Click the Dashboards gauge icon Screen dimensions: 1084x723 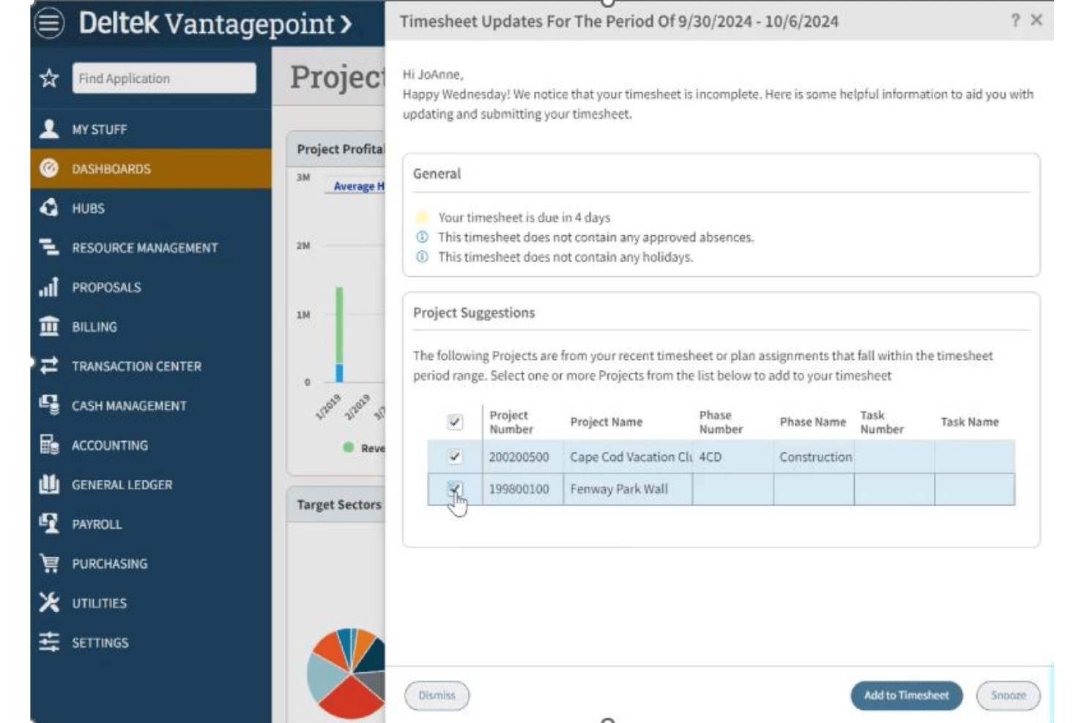pos(49,168)
